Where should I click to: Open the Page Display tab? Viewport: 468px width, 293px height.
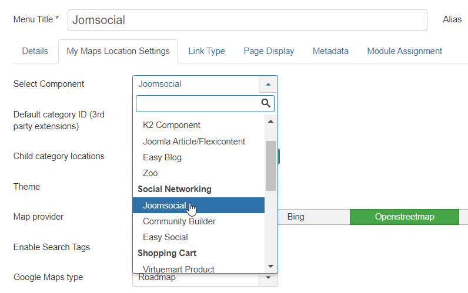click(x=269, y=51)
